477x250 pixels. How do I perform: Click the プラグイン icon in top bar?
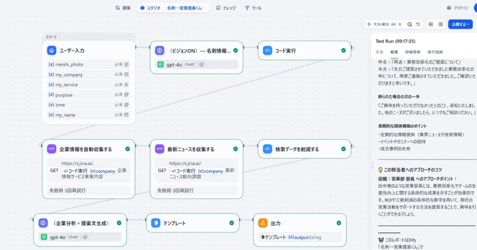(x=449, y=8)
